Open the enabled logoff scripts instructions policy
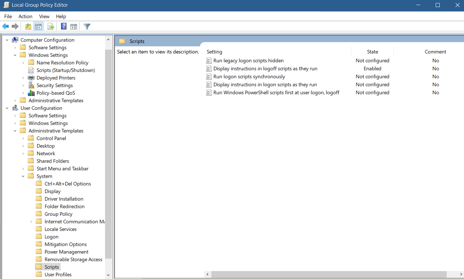464x279 pixels. [x=265, y=68]
